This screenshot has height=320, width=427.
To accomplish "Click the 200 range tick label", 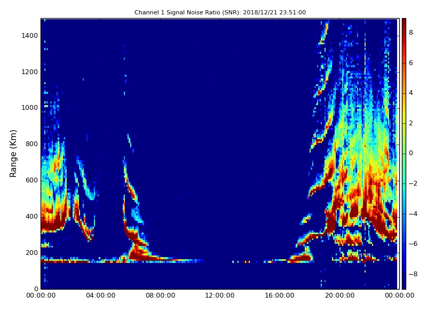I will tap(31, 252).
